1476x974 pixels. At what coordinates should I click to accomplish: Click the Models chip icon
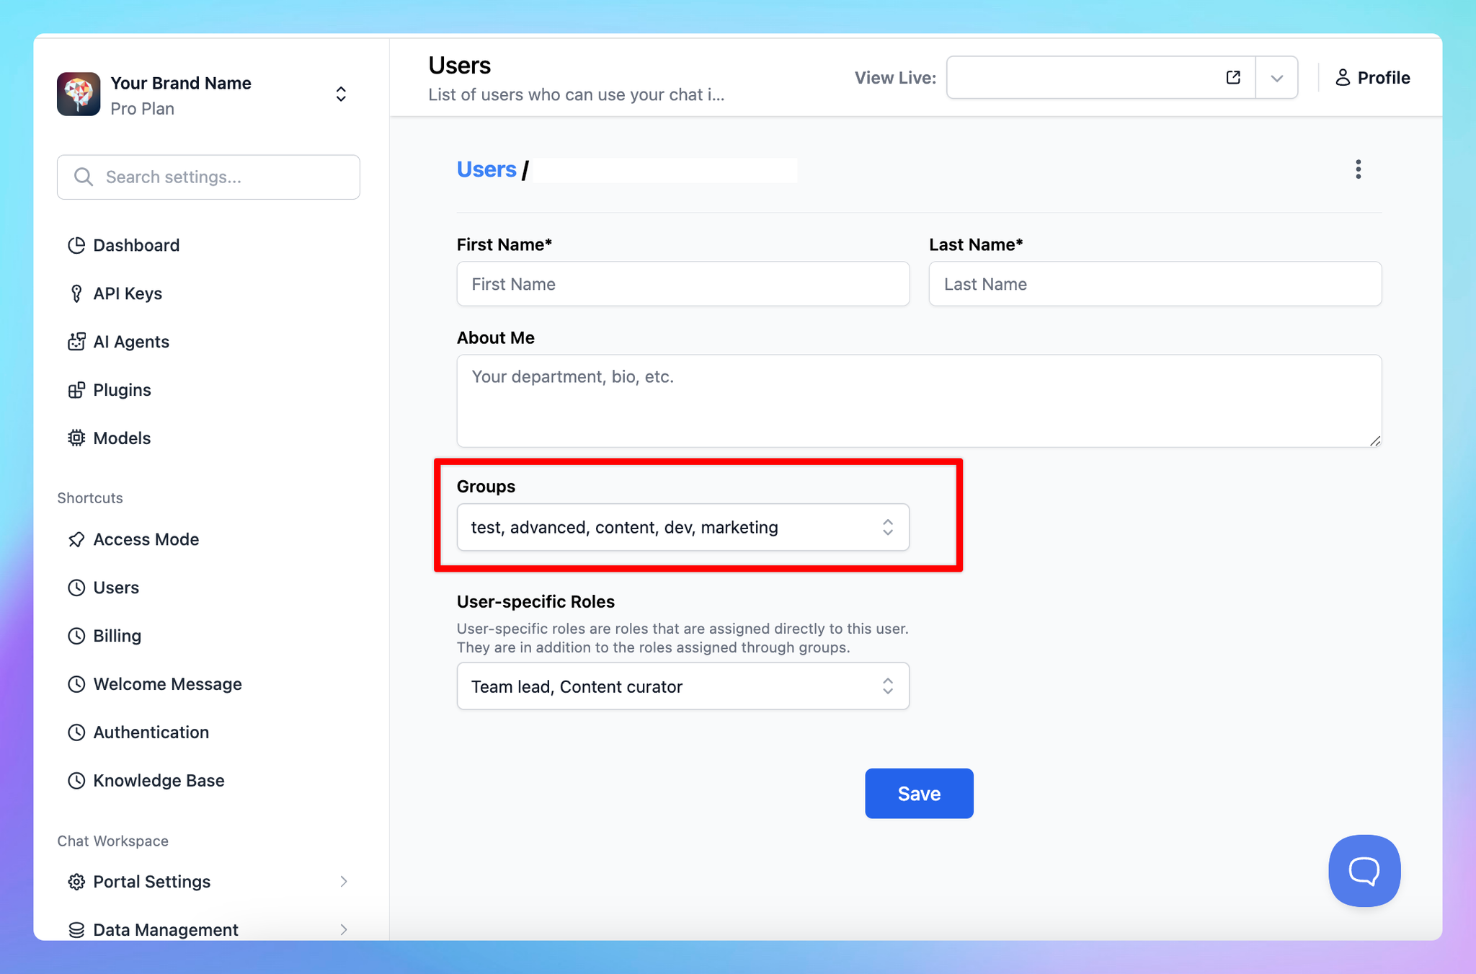point(76,438)
